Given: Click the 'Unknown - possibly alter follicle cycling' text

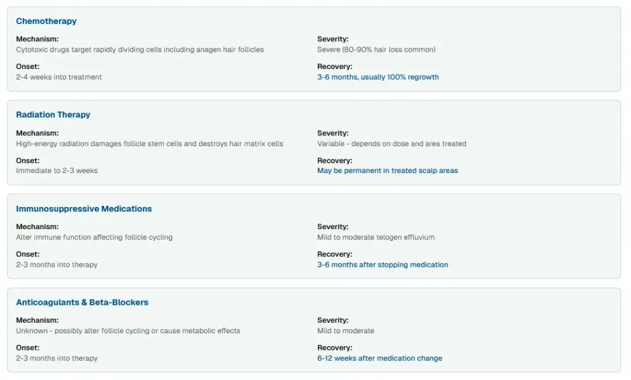Looking at the screenshot, I should coord(128,331).
